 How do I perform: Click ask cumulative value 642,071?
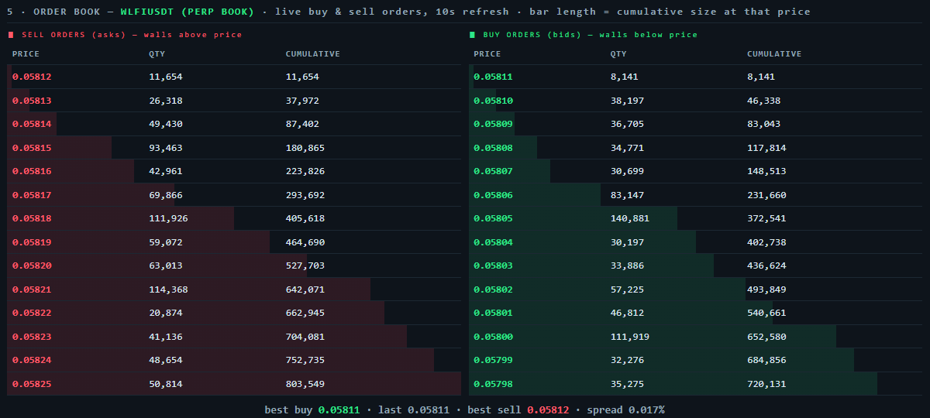[x=305, y=290]
